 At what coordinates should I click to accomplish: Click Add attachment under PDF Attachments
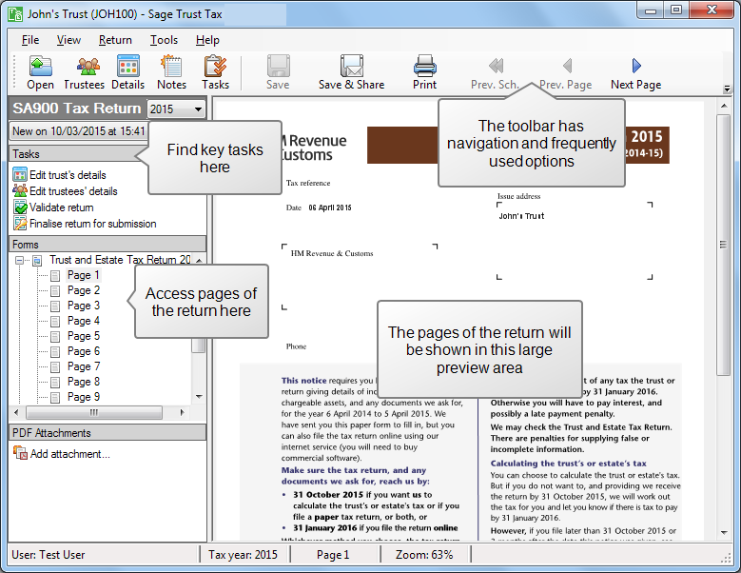pyautogui.click(x=69, y=454)
